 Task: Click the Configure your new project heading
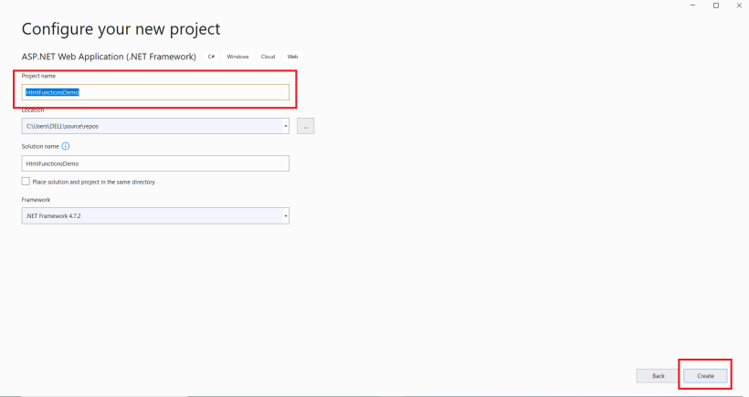coord(121,29)
